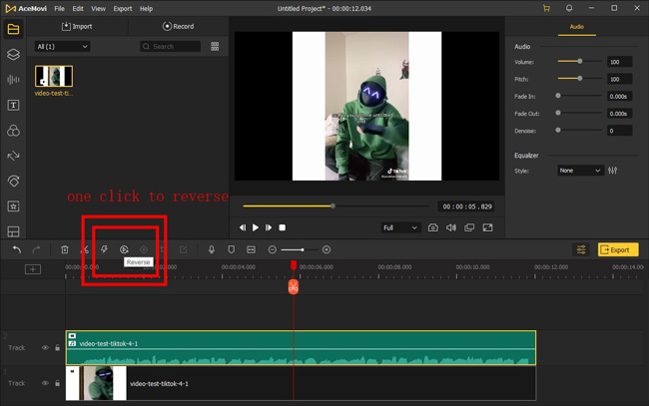Click the lightning Speed icon
649x406 pixels.
(x=104, y=249)
